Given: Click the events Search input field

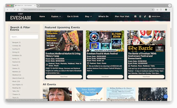Looking at the screenshot, I should pos(24,37).
